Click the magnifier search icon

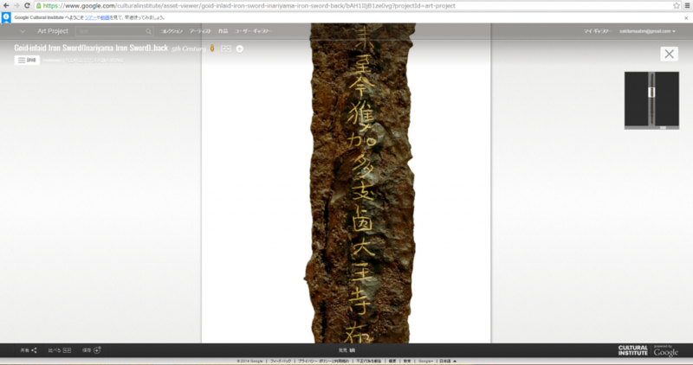[148, 31]
